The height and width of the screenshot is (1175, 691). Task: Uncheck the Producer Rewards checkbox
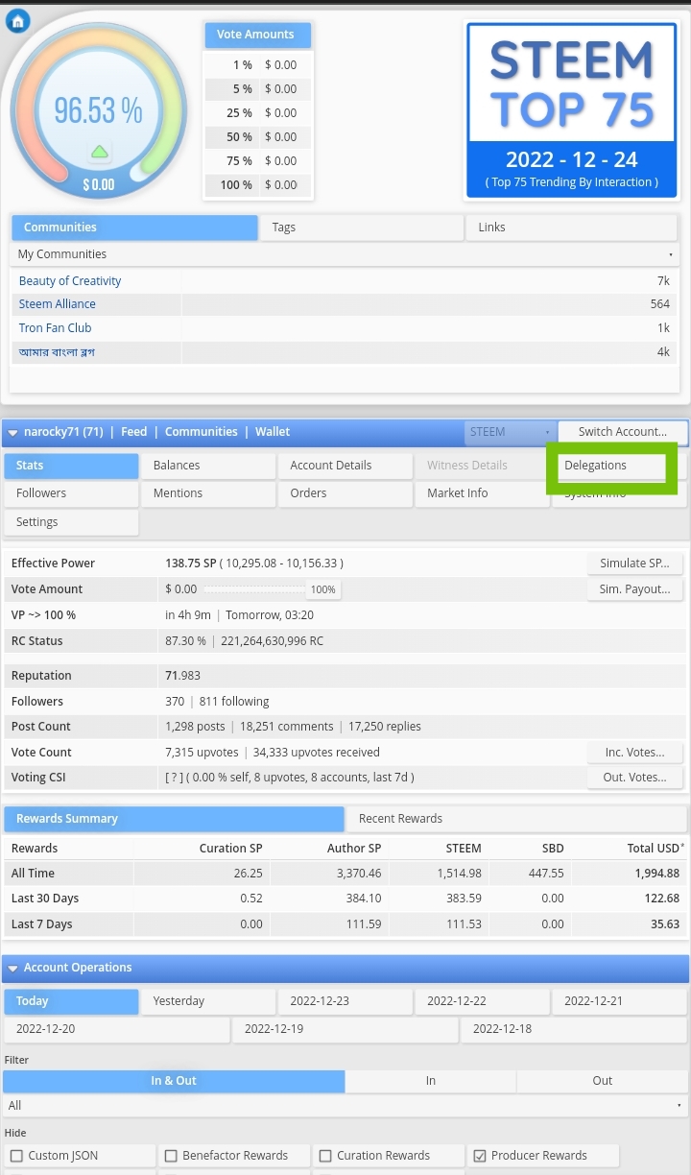[480, 1156]
